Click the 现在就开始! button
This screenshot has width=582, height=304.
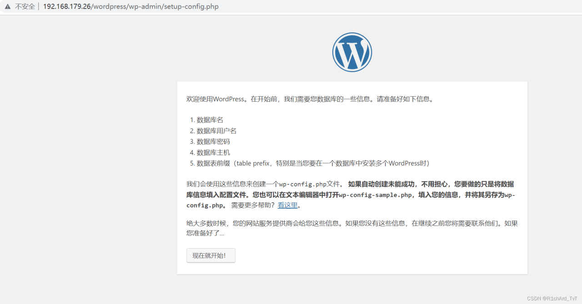[x=211, y=255]
